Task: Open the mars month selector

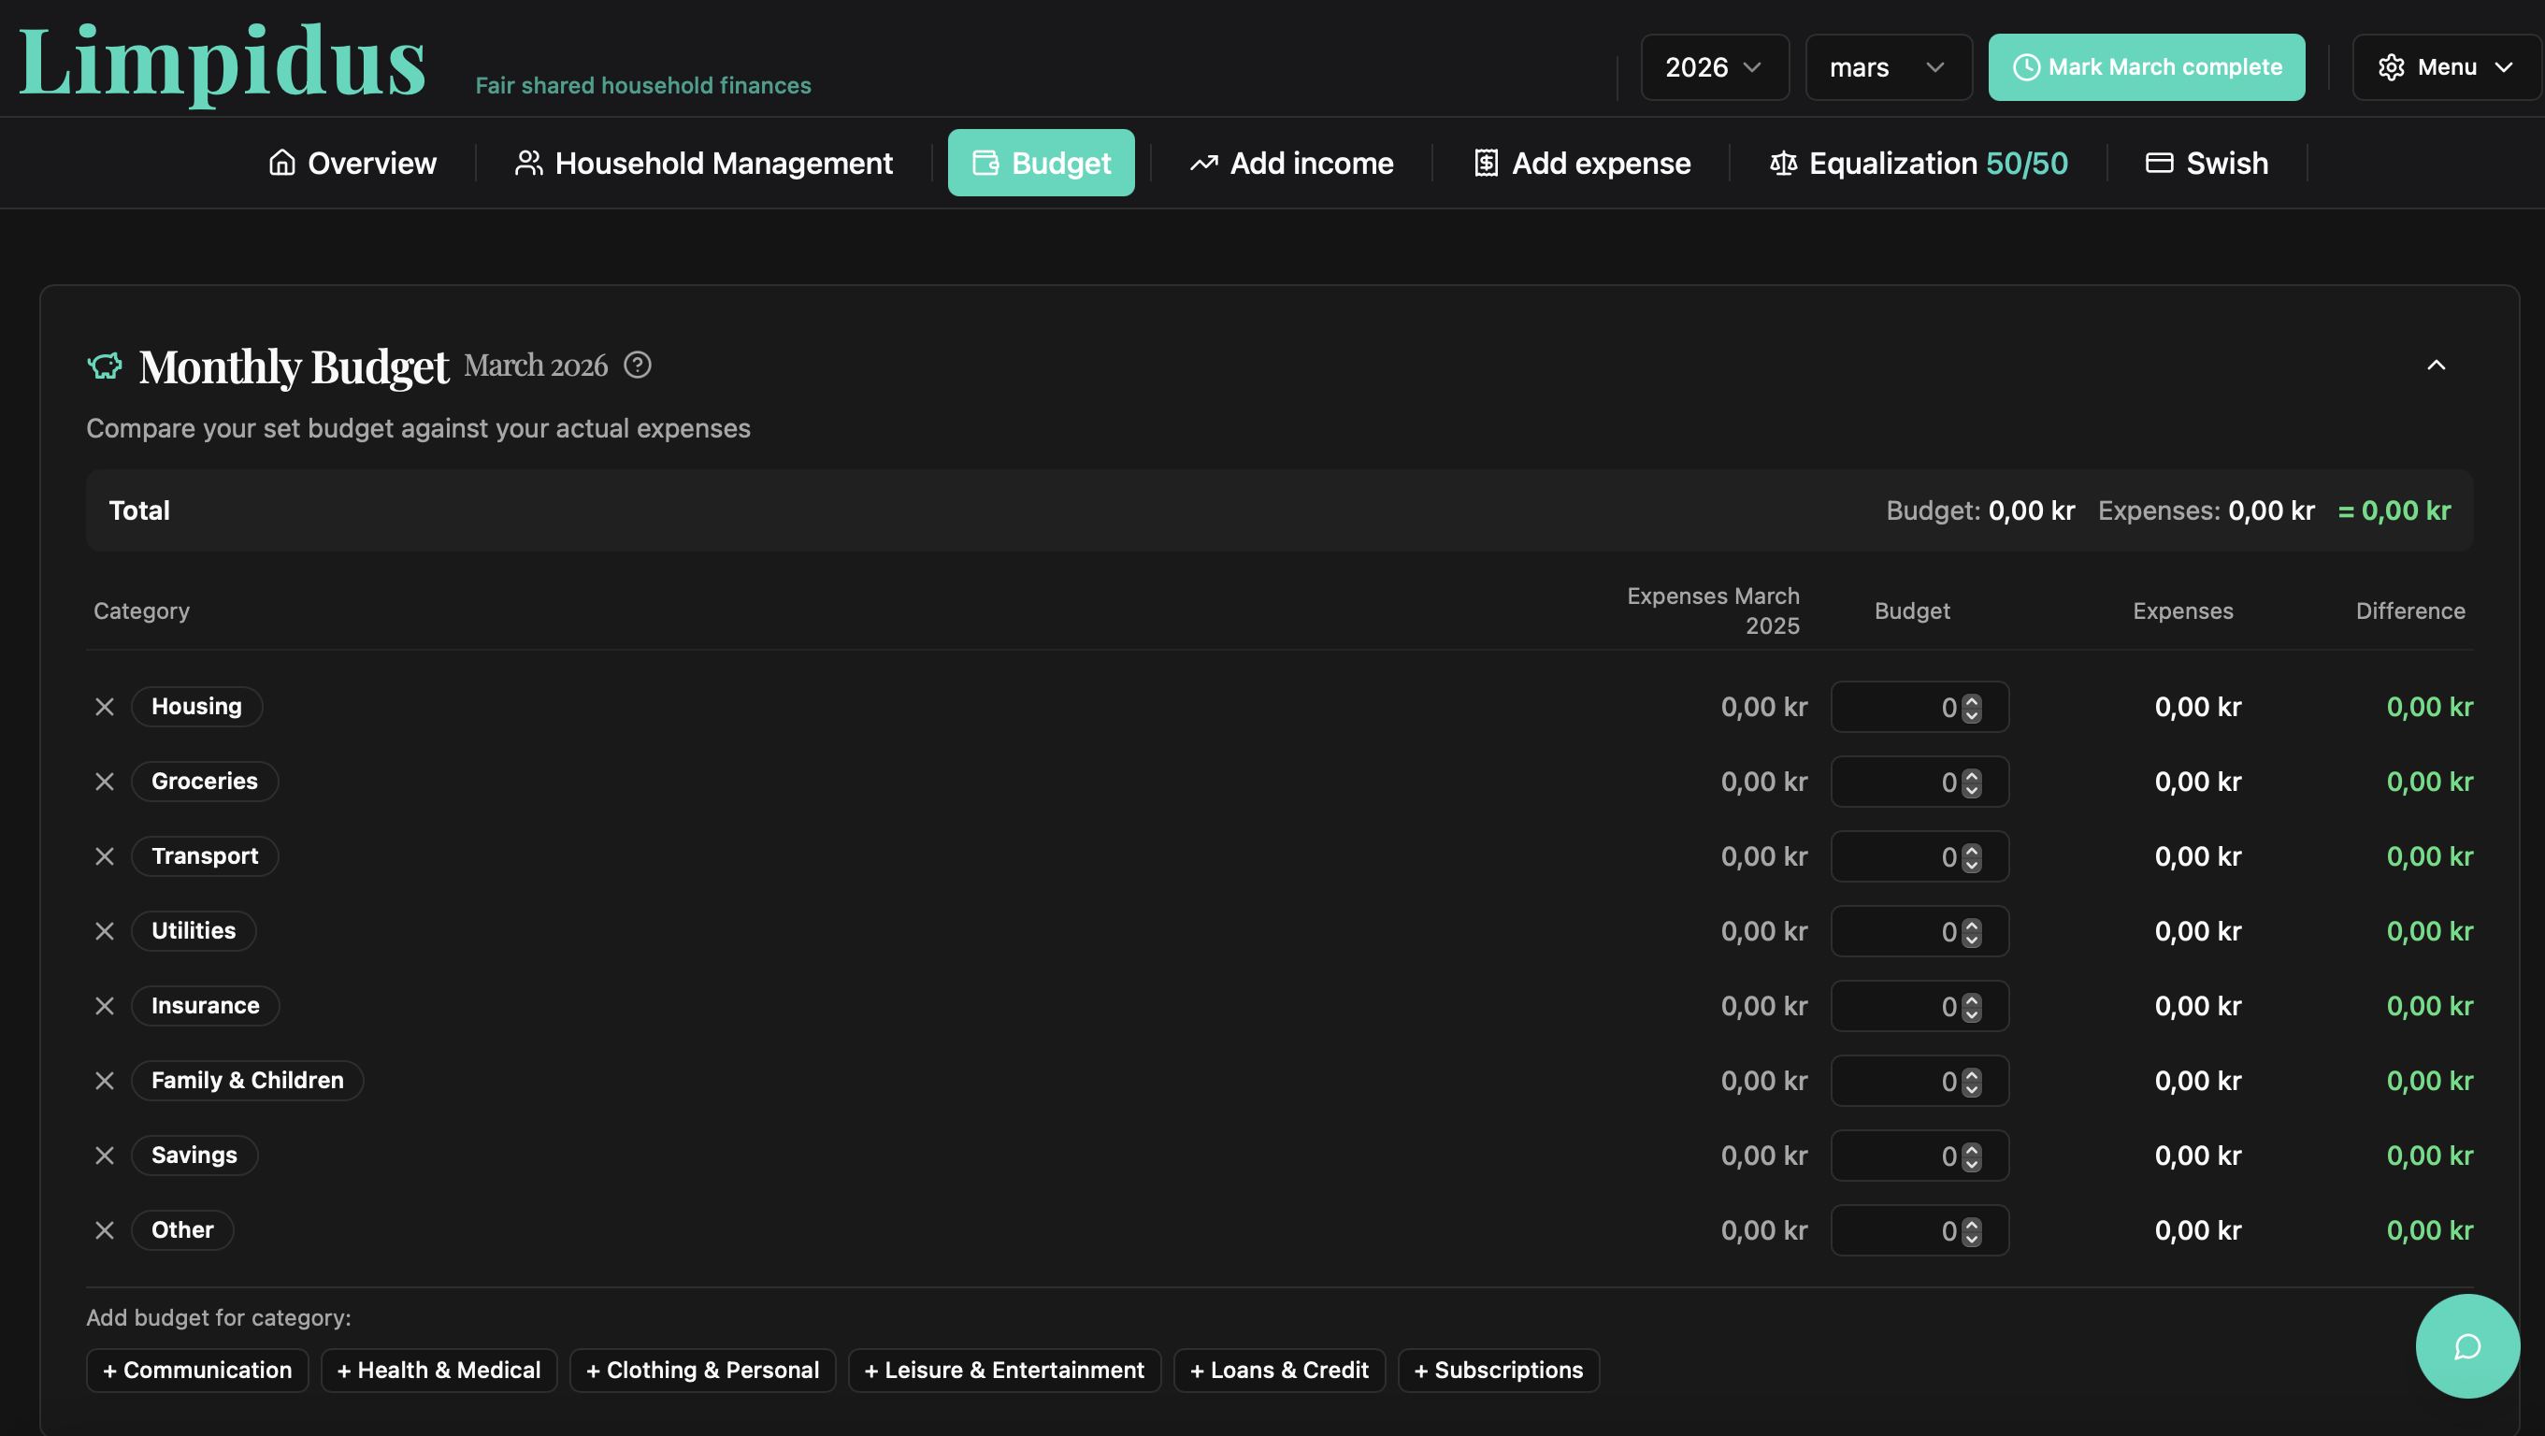Action: tap(1887, 67)
